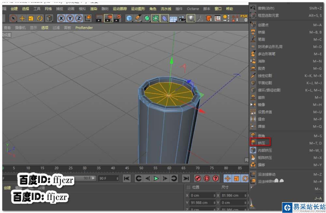Choose 挤压 from the context menu
The width and height of the screenshot is (326, 213).
261,143
